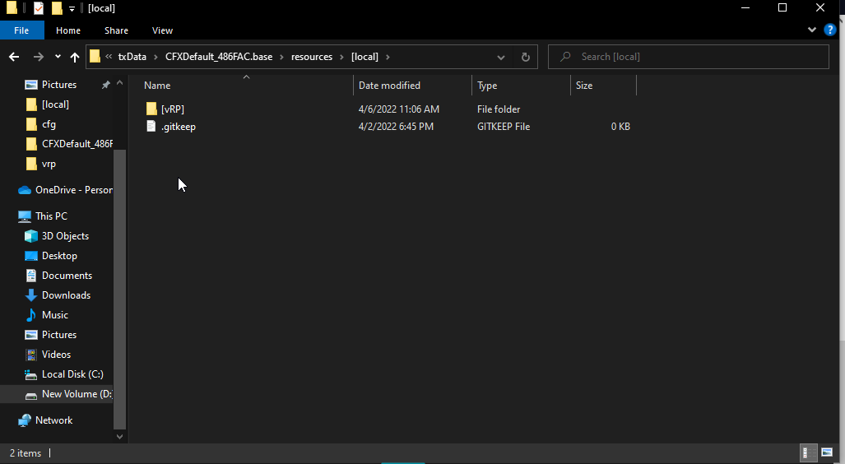The width and height of the screenshot is (845, 464).
Task: Click the Explorer help icon
Action: pos(830,30)
